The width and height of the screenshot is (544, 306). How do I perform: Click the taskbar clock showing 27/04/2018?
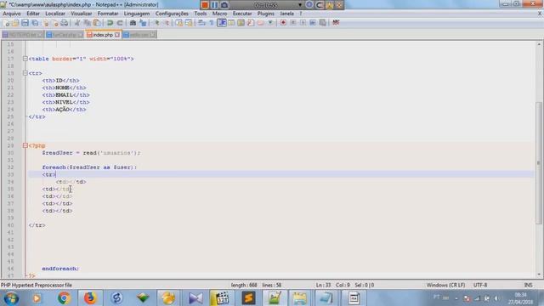click(520, 298)
